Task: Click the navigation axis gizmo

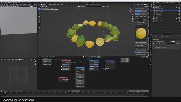Action: 130,10
